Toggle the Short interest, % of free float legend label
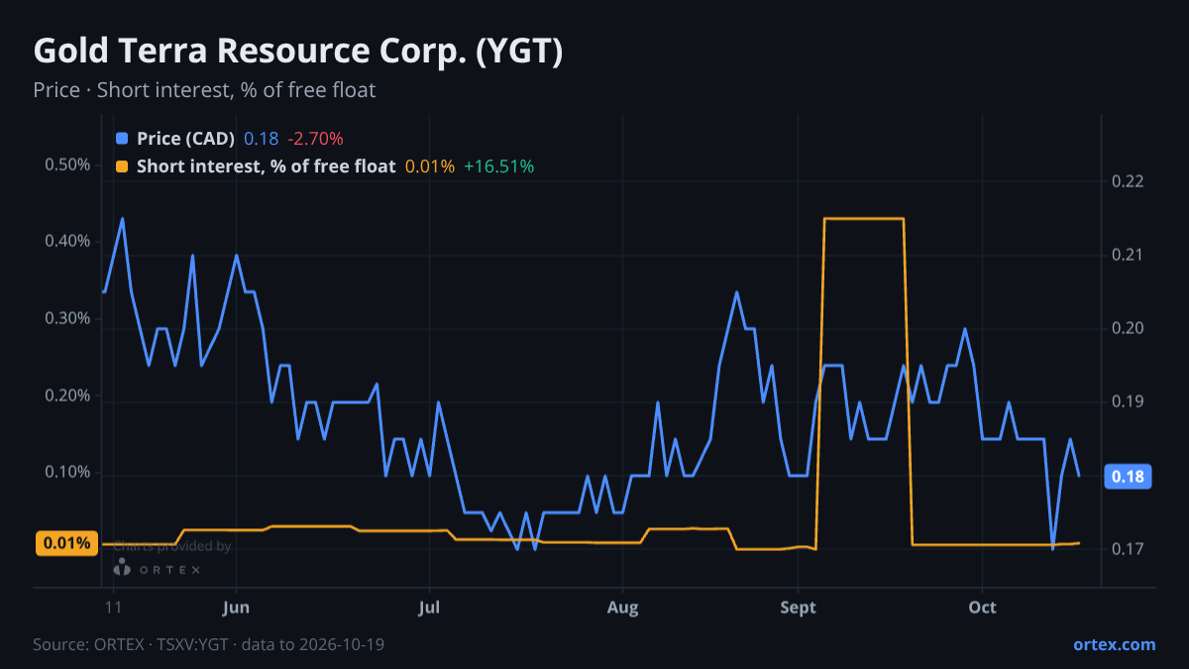The image size is (1189, 669). coord(266,167)
